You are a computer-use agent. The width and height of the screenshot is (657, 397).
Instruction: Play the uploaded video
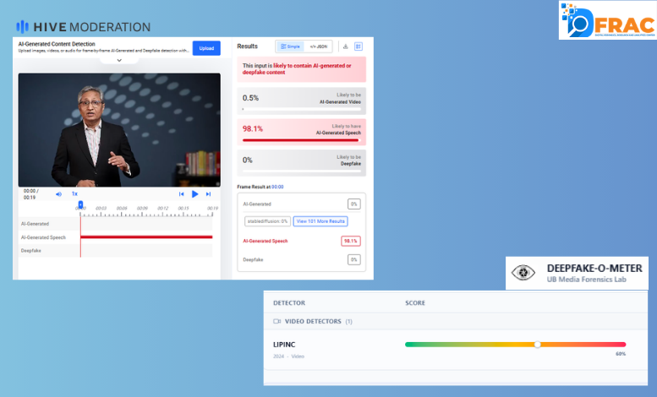[x=194, y=194]
